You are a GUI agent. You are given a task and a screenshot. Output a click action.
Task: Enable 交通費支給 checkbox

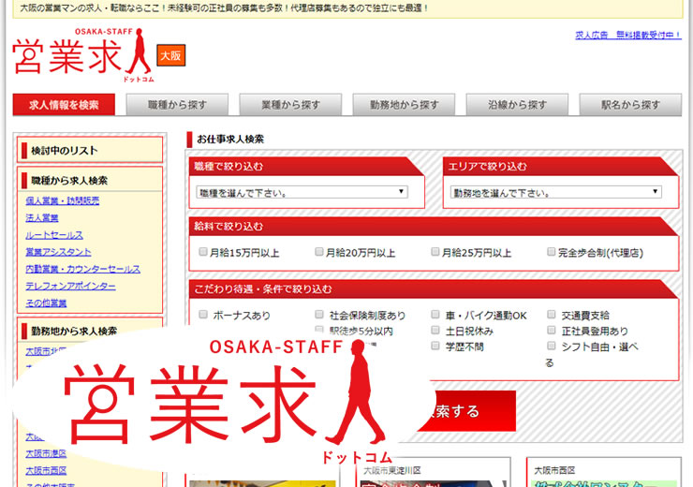(x=552, y=315)
